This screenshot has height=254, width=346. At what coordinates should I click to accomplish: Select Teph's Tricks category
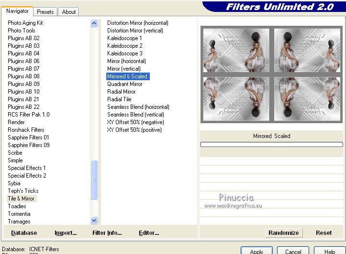pos(23,191)
